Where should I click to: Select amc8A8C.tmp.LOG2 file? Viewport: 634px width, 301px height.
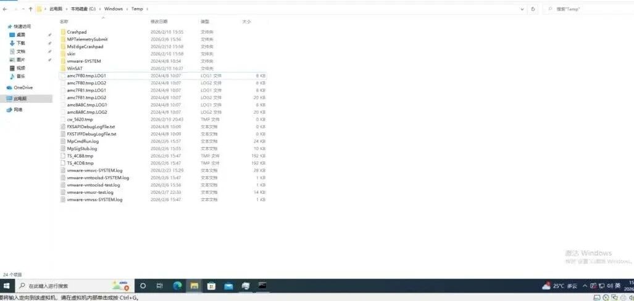pyautogui.click(x=162, y=112)
